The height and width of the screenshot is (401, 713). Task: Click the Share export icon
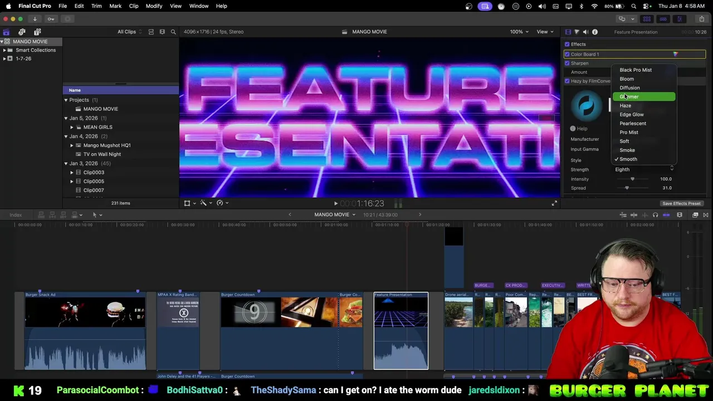pyautogui.click(x=701, y=19)
